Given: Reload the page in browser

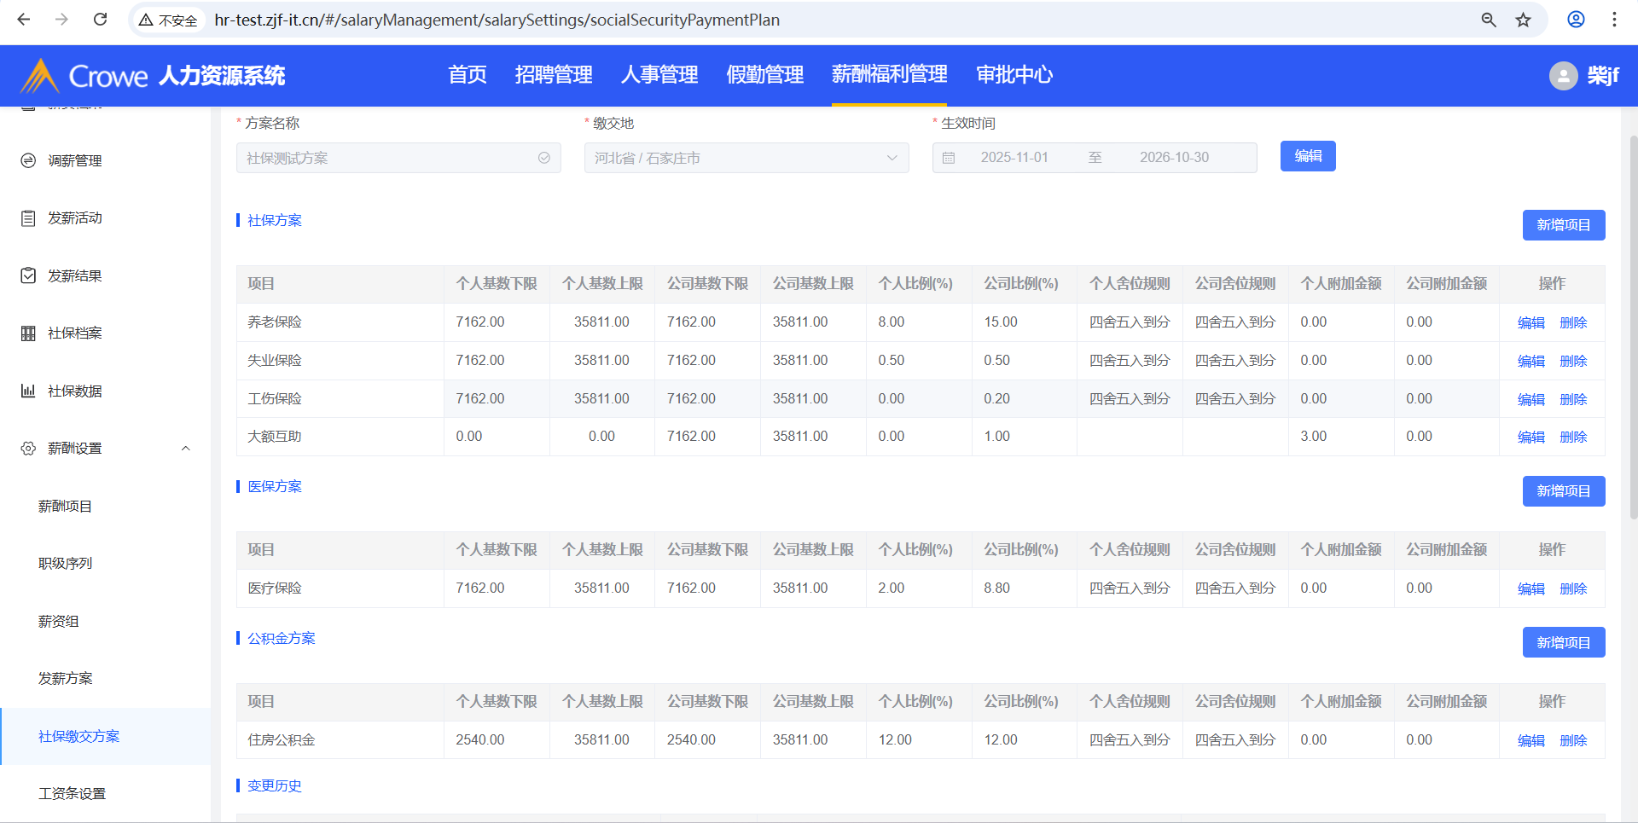Looking at the screenshot, I should tap(100, 20).
